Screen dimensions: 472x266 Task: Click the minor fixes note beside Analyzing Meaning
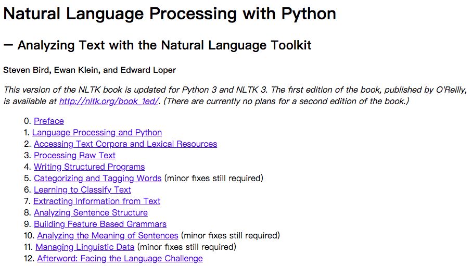[230, 236]
